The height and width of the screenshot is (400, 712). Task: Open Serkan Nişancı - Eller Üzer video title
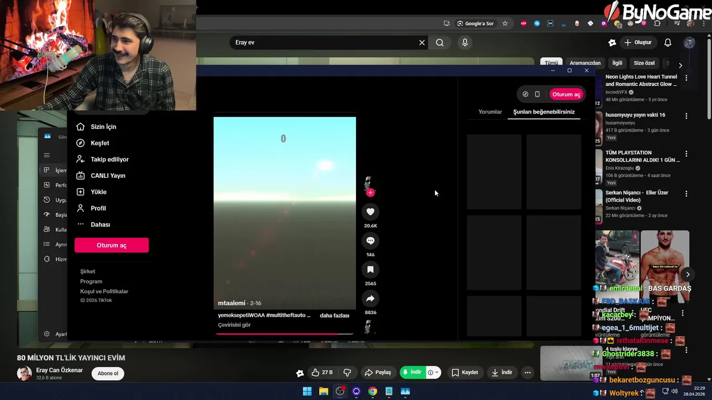click(637, 196)
